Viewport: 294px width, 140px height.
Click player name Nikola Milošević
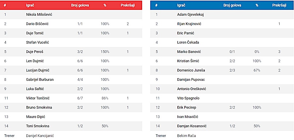click(39, 15)
